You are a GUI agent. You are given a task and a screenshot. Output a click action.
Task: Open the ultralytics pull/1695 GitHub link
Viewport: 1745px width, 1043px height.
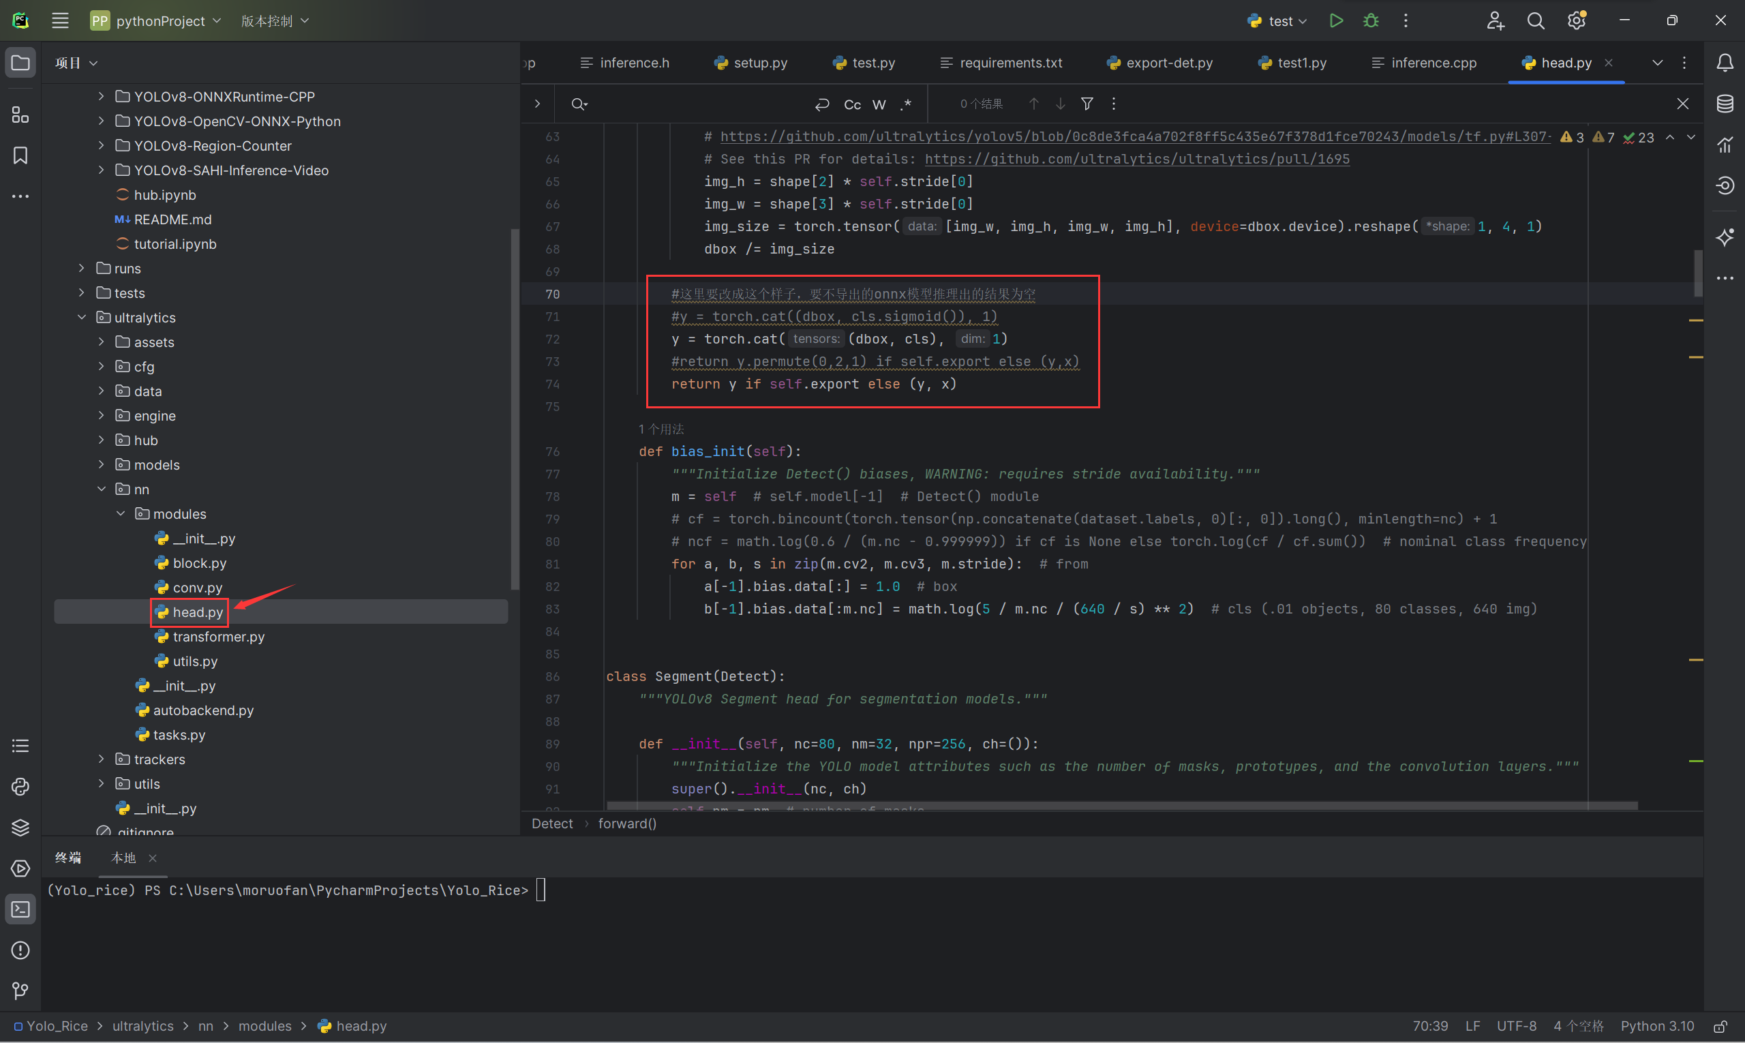click(x=1136, y=159)
